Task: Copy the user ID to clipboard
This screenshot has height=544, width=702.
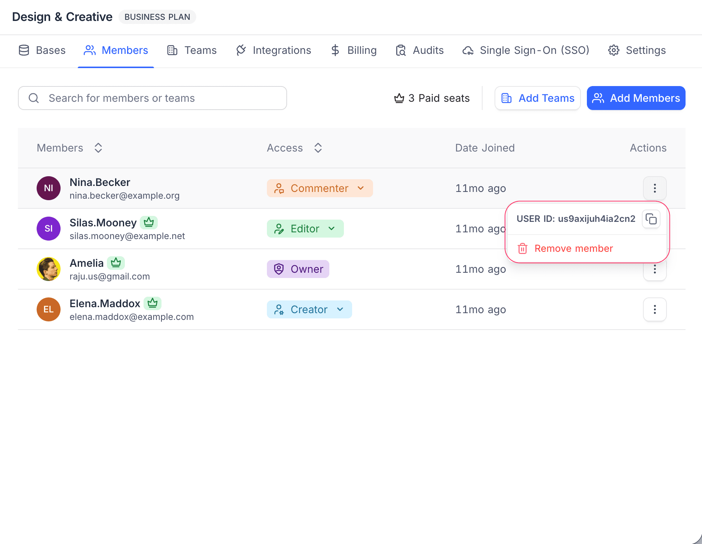Action: [x=651, y=219]
